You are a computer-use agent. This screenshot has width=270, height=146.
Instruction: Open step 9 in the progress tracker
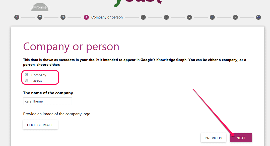(x=235, y=17)
